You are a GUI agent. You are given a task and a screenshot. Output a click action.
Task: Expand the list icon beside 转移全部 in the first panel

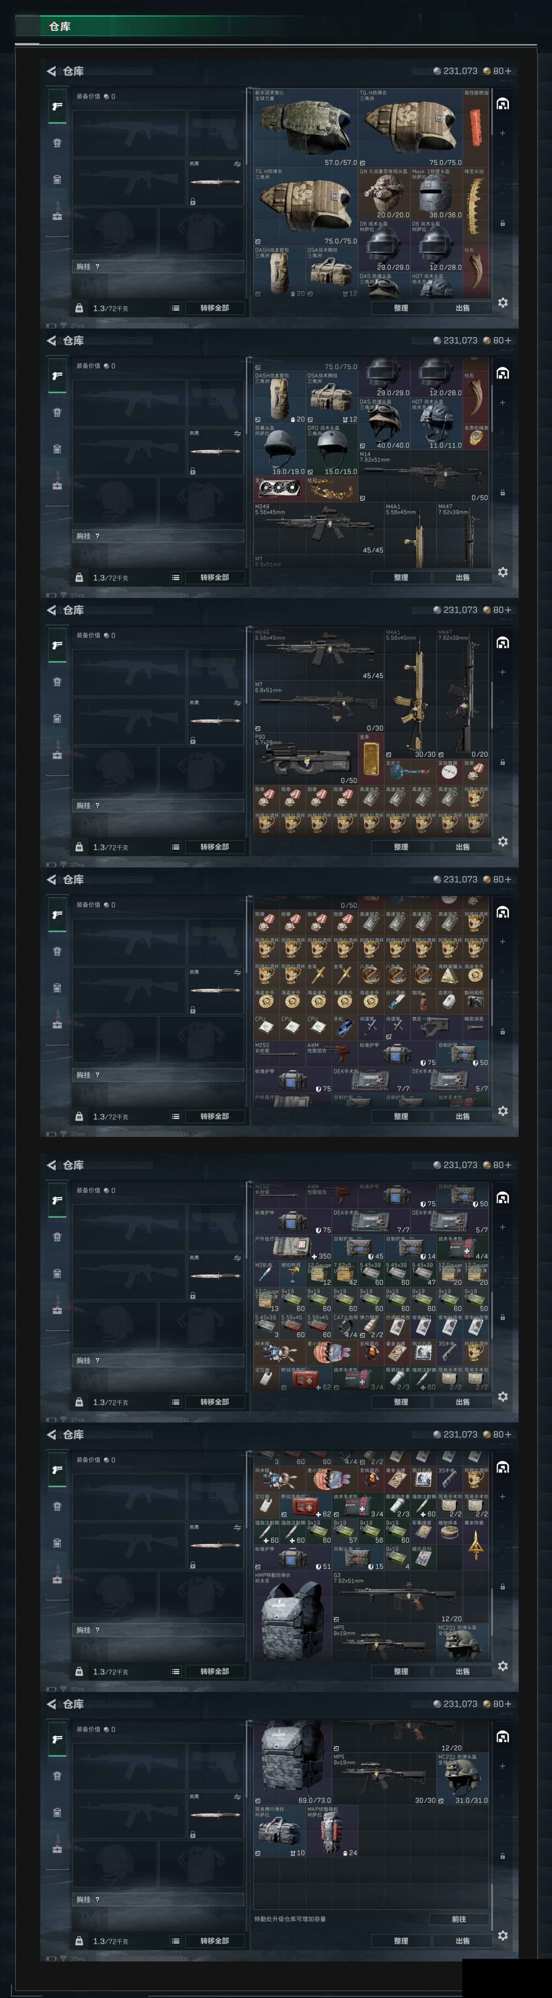(x=176, y=308)
